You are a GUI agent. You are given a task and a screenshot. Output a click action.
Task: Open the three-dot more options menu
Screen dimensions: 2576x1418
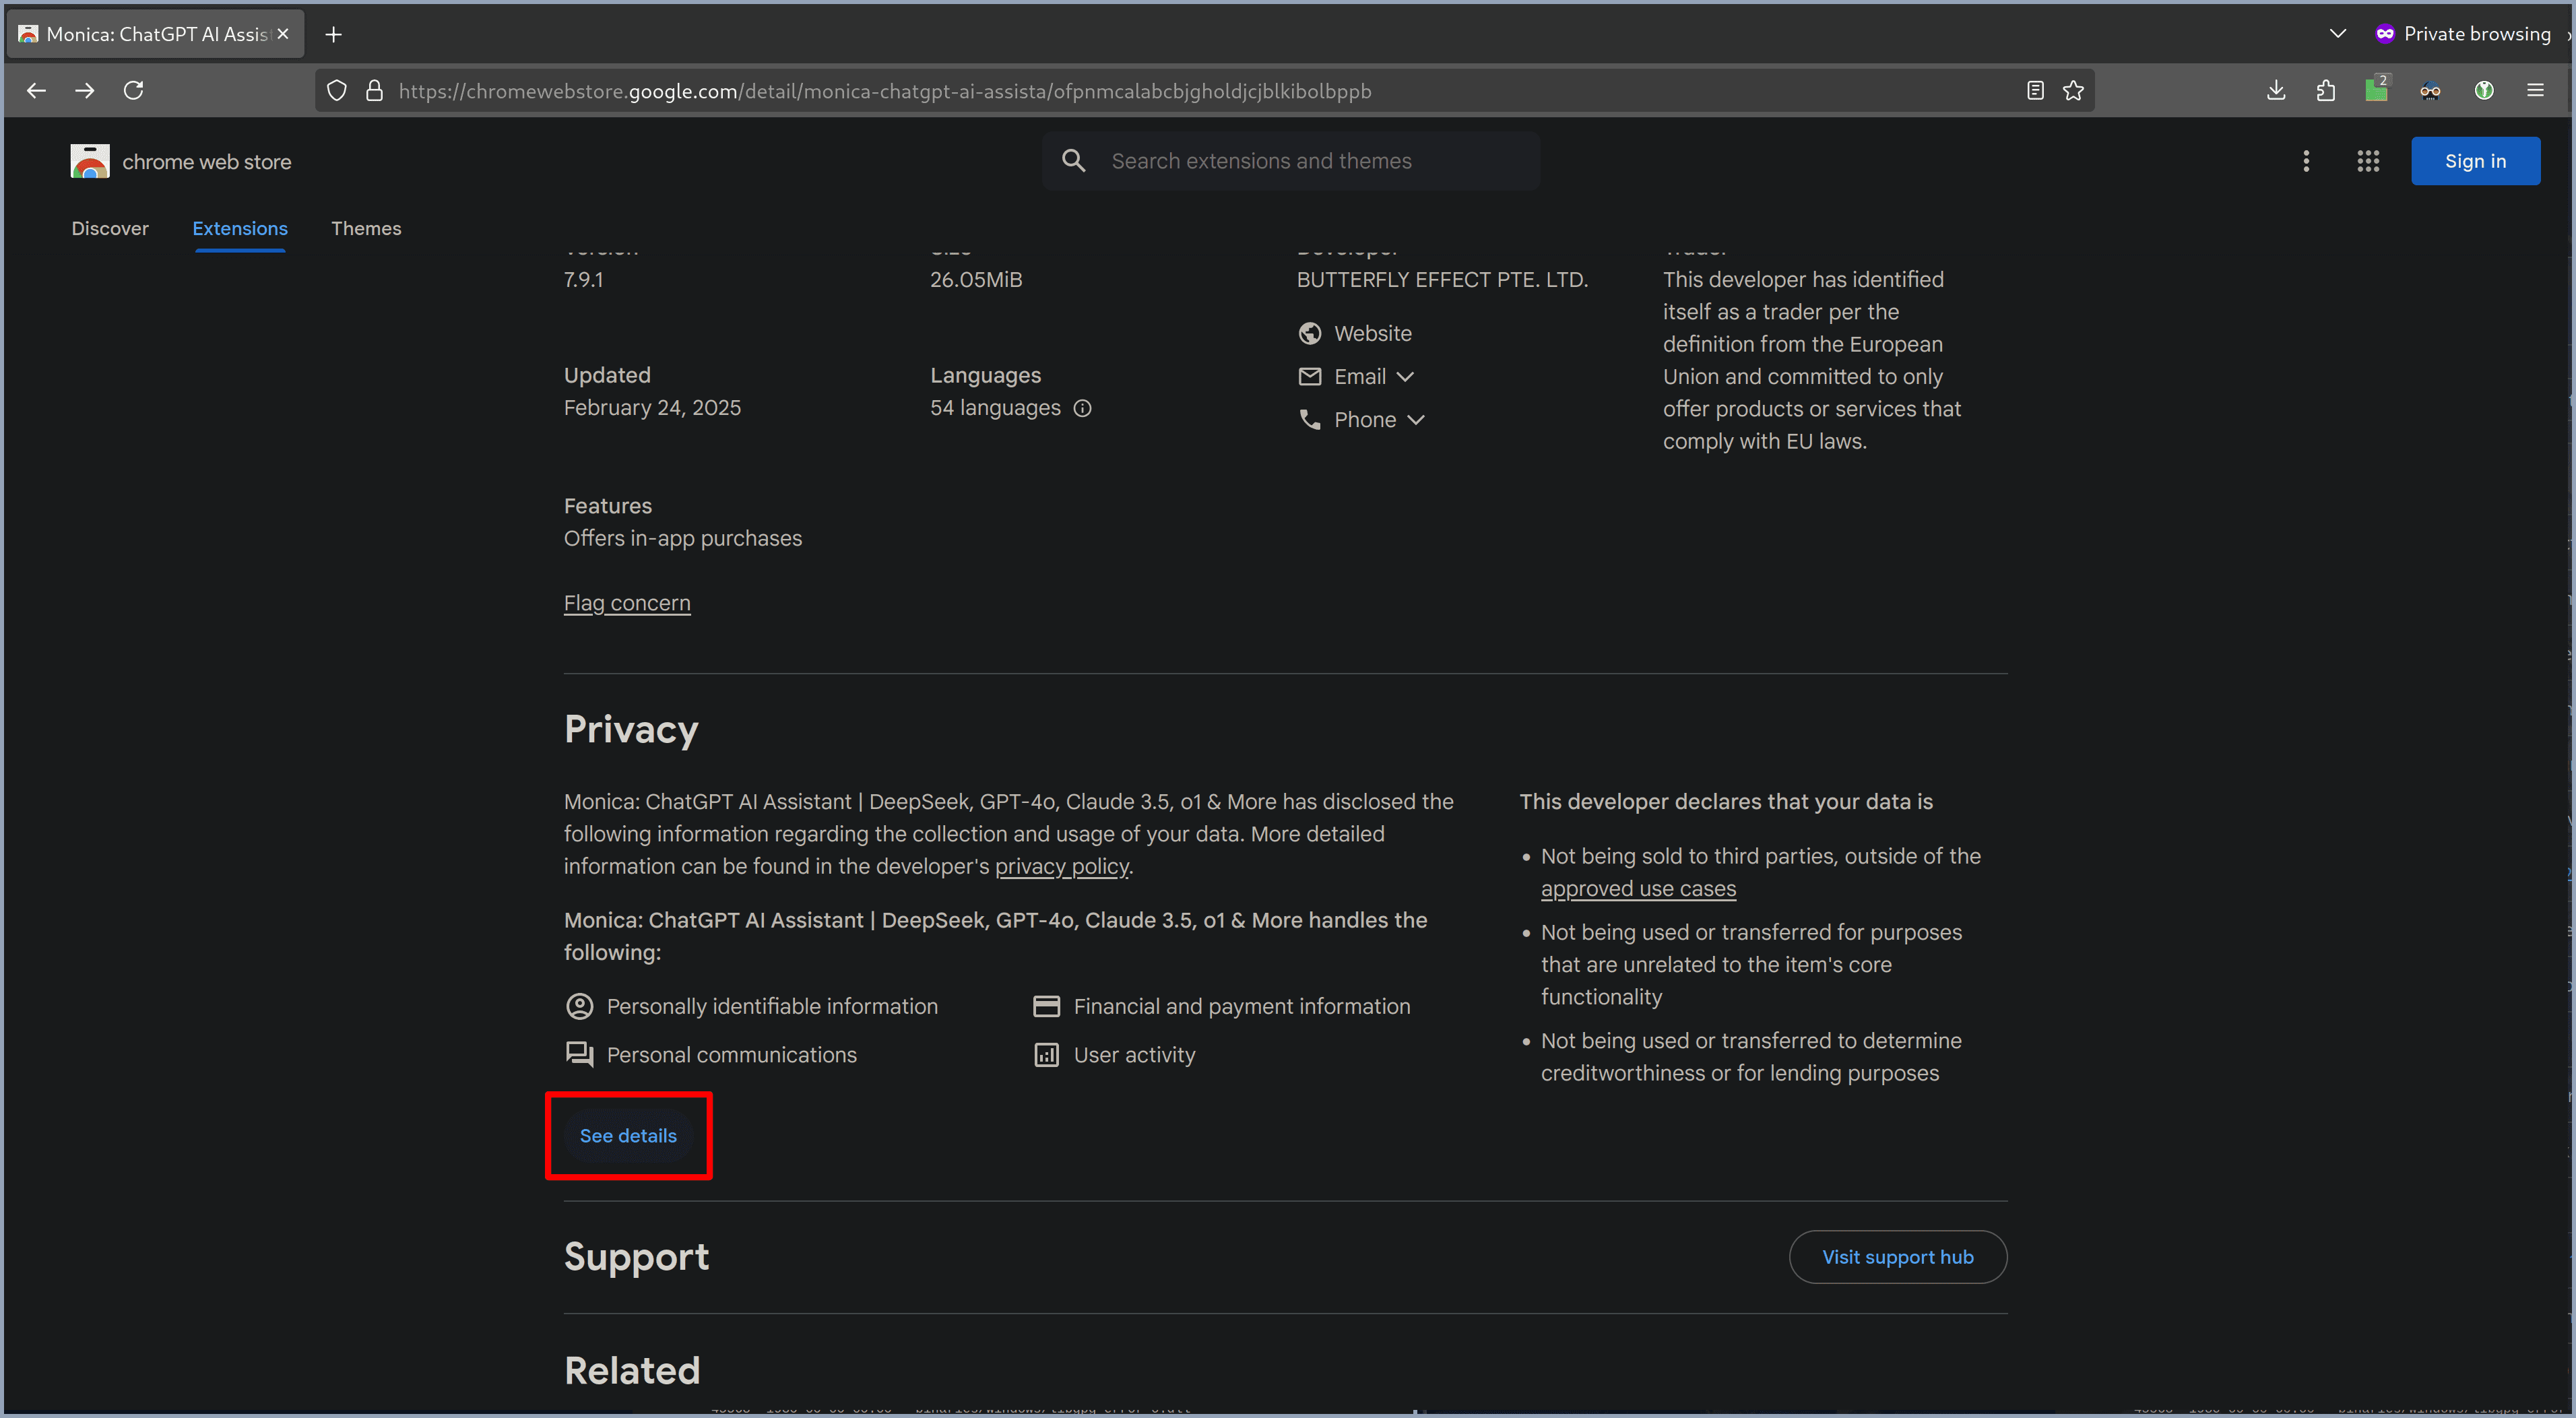[x=2306, y=161]
